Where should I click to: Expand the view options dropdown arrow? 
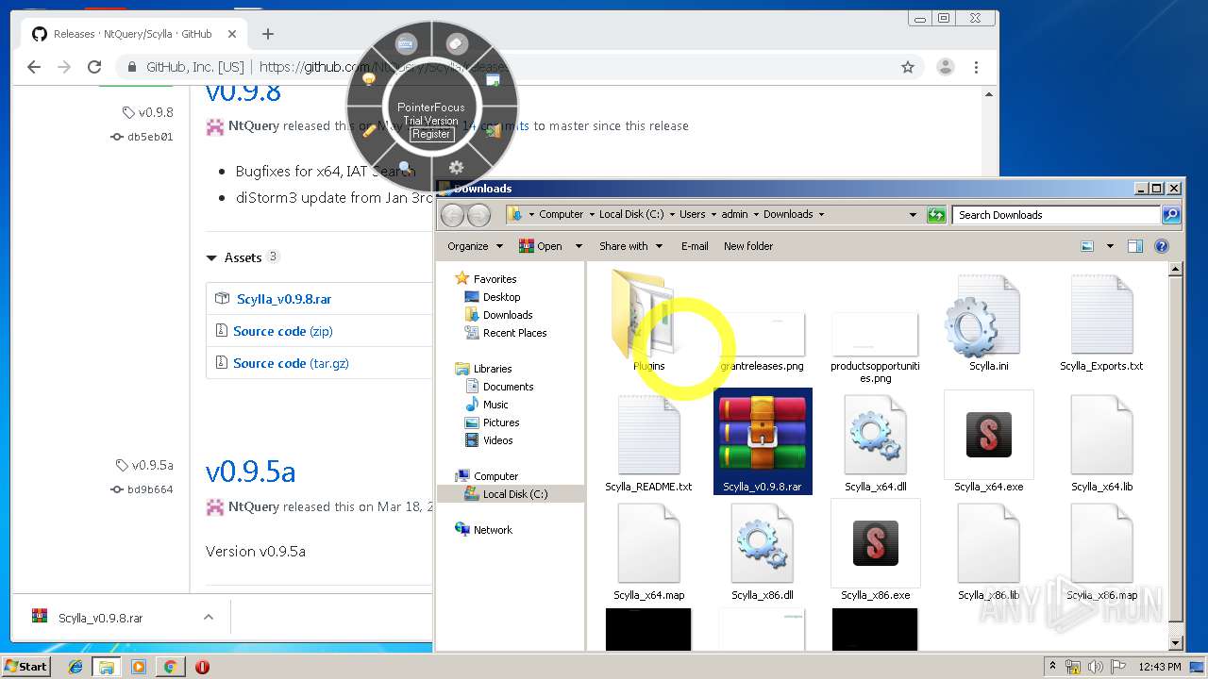point(1110,246)
